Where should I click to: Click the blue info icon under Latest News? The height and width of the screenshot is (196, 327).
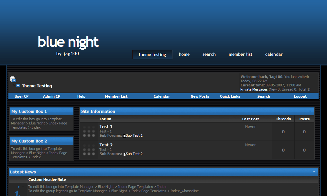click(17, 191)
